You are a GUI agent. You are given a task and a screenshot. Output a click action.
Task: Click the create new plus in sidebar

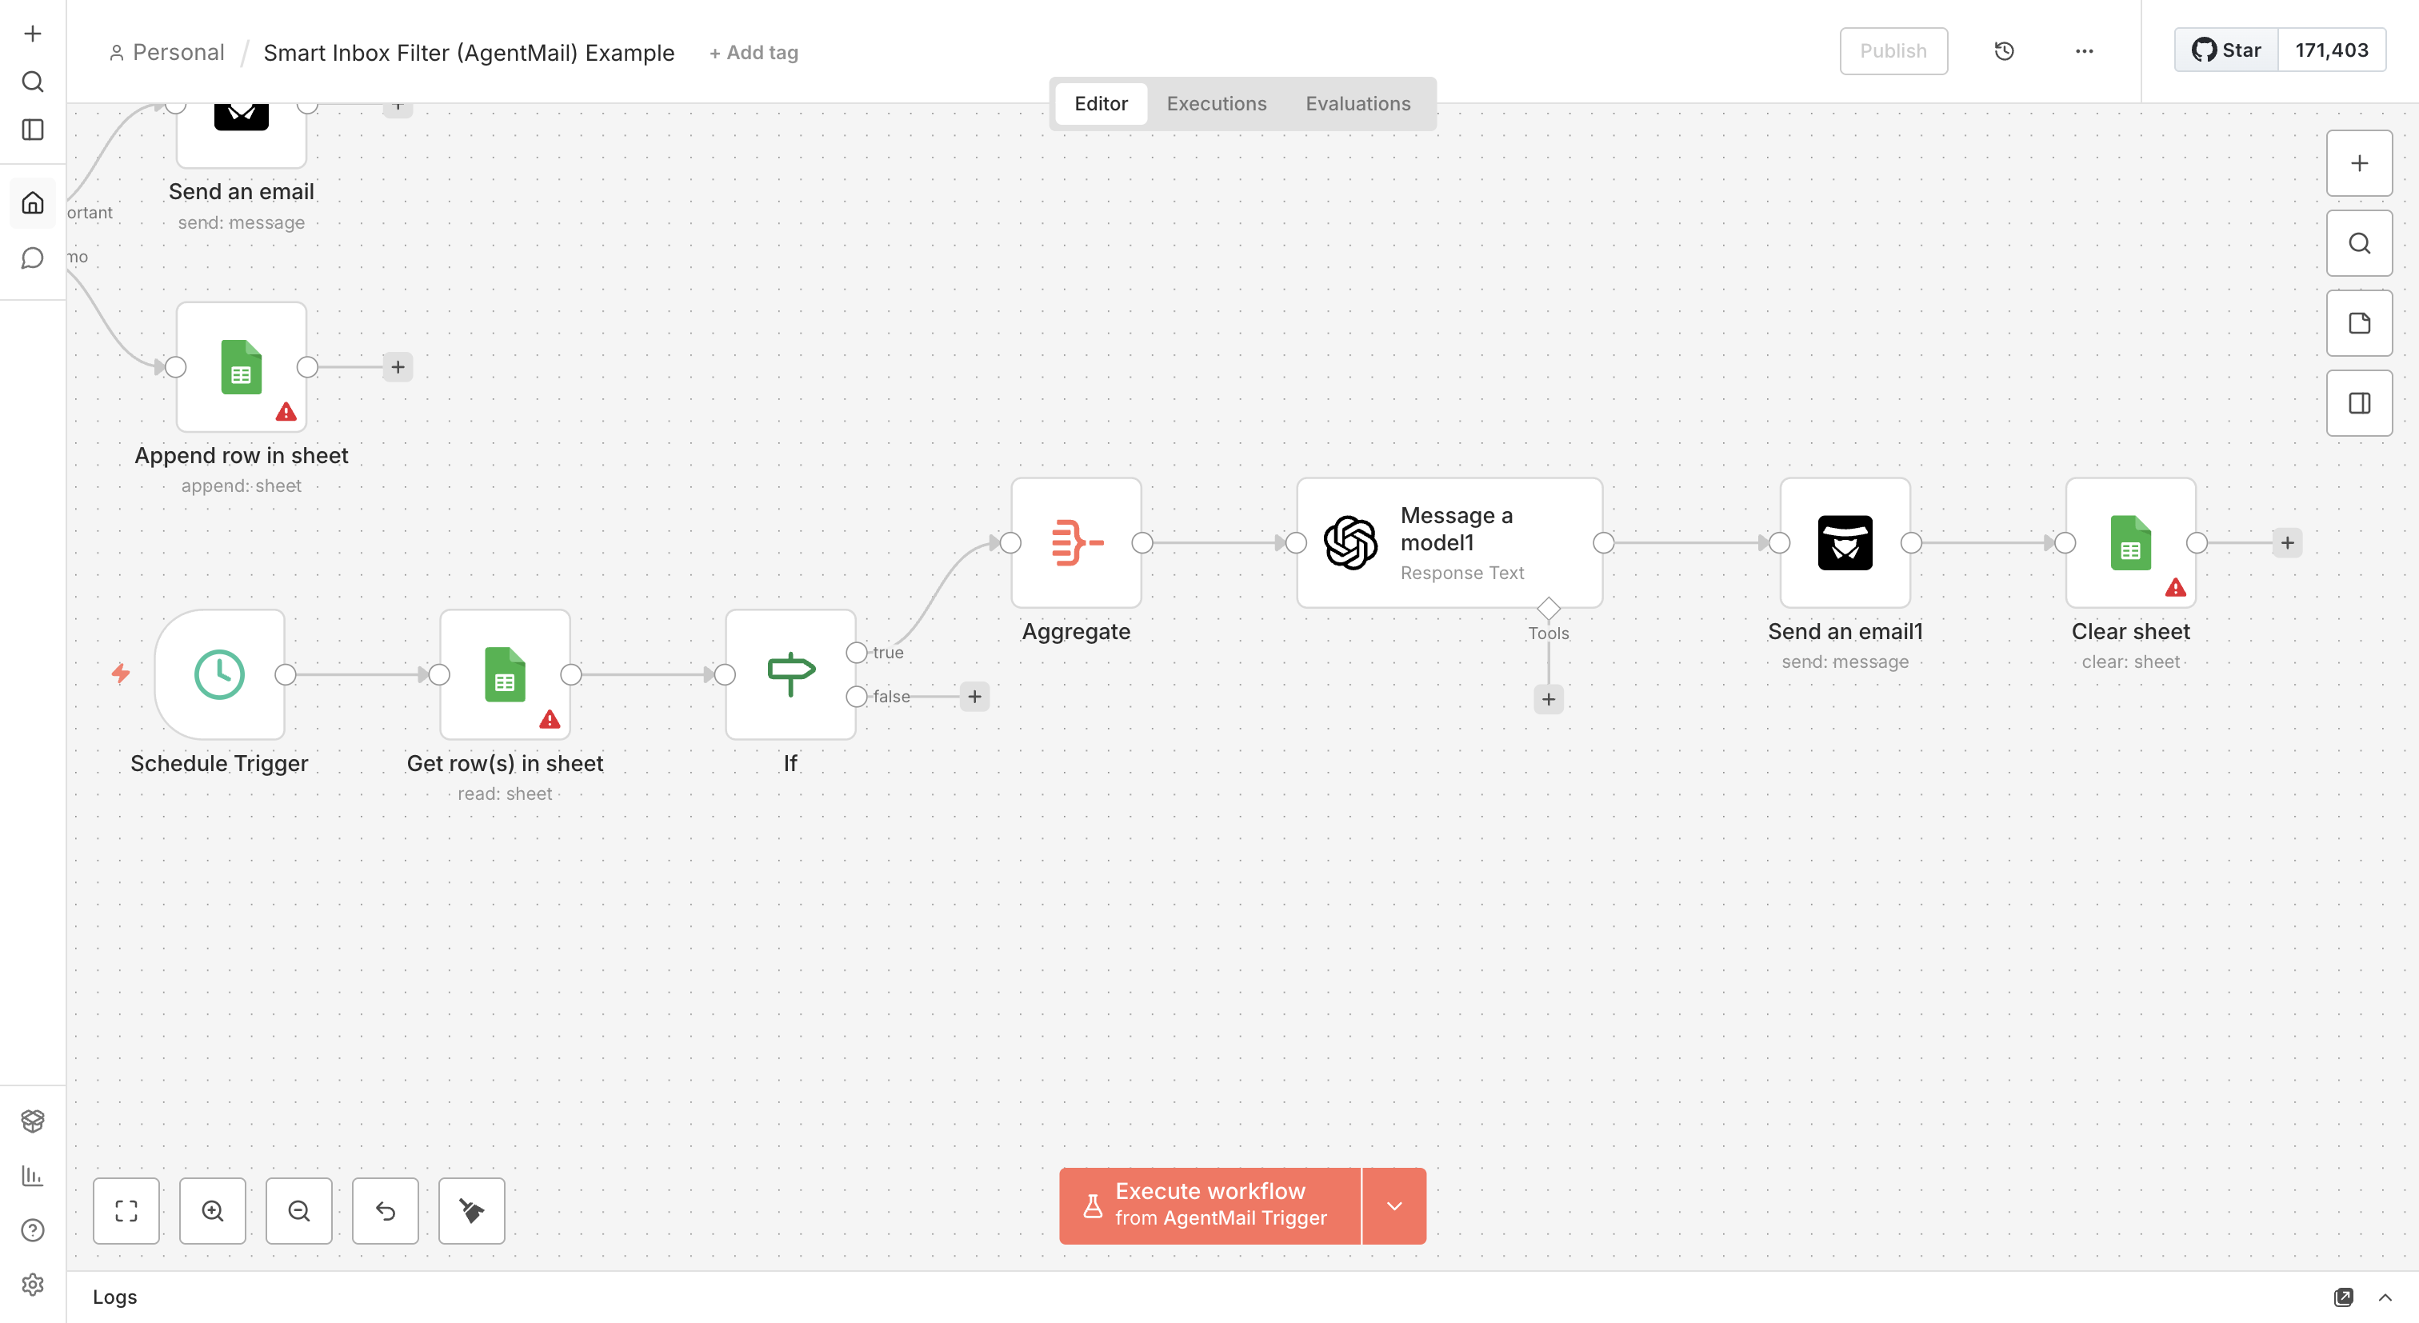[x=33, y=34]
